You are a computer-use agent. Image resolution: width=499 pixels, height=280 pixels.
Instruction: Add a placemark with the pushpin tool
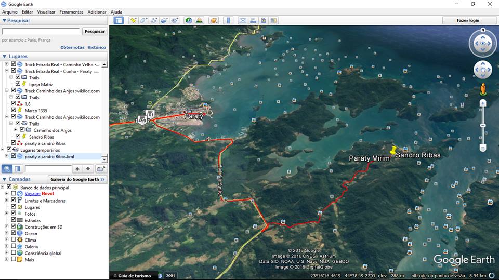pos(133,20)
